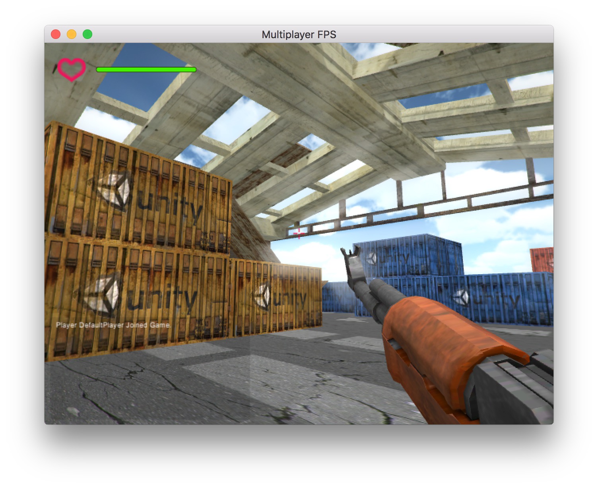Screen dimensions: 598x488
Task: Click the 'Player DefaultPlayer Joined Game.' message
Action: coord(113,325)
